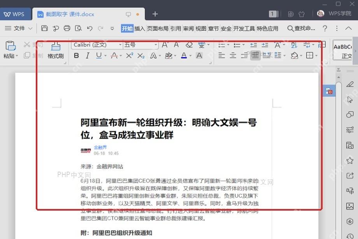Add a new document tab
Screen dimensions: 358x239
point(155,14)
